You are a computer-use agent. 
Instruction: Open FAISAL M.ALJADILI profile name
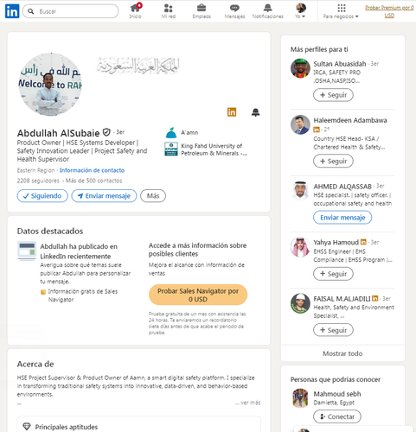tap(342, 299)
